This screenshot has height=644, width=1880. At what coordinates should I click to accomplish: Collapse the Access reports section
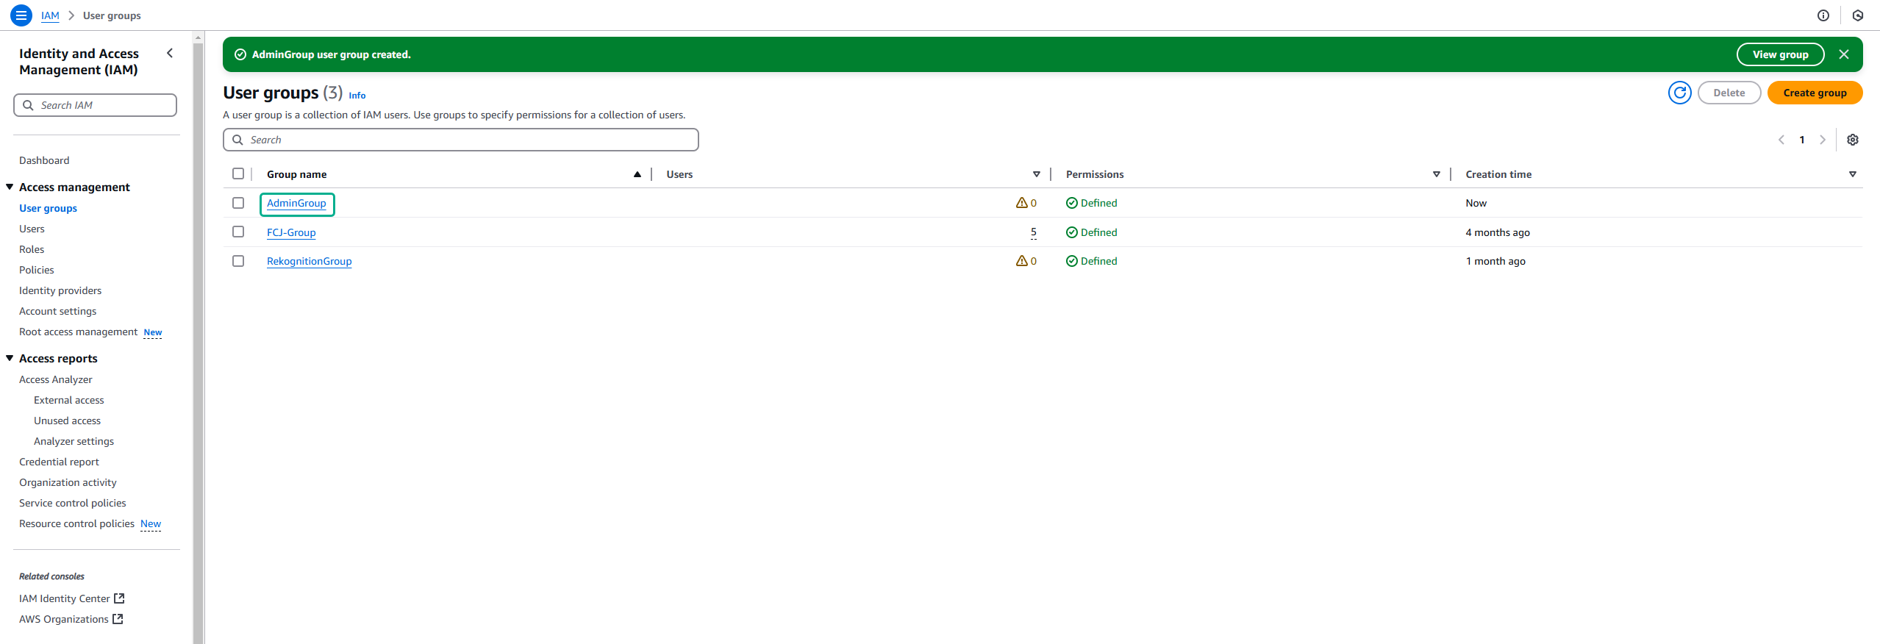10,358
